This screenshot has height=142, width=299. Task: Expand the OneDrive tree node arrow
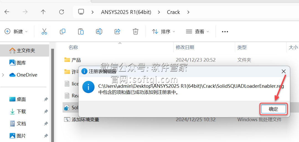click(3, 75)
